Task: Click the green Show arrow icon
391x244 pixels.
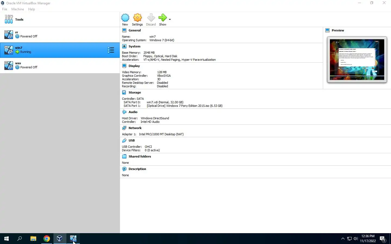Action: pos(163,18)
